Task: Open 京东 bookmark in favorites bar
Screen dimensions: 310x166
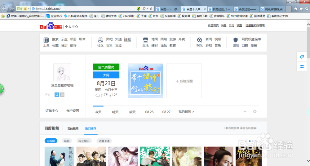Action: (x=153, y=16)
